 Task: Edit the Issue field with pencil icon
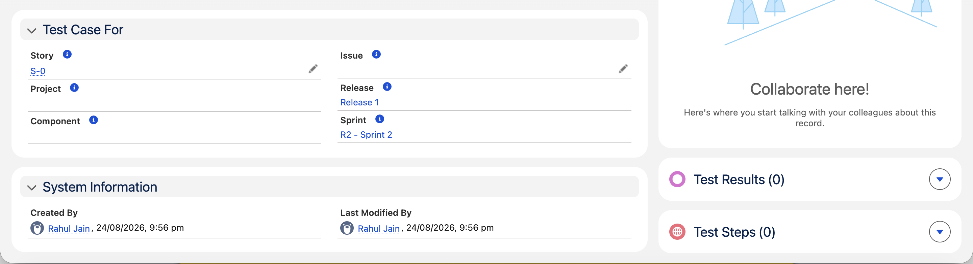coord(623,69)
